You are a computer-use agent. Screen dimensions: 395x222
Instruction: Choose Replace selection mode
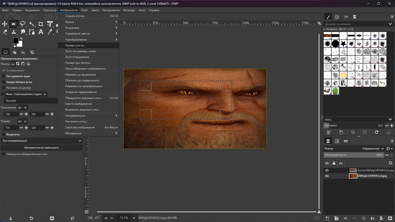[13, 64]
